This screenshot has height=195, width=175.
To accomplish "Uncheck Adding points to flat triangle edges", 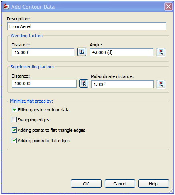I will pos(14,130).
